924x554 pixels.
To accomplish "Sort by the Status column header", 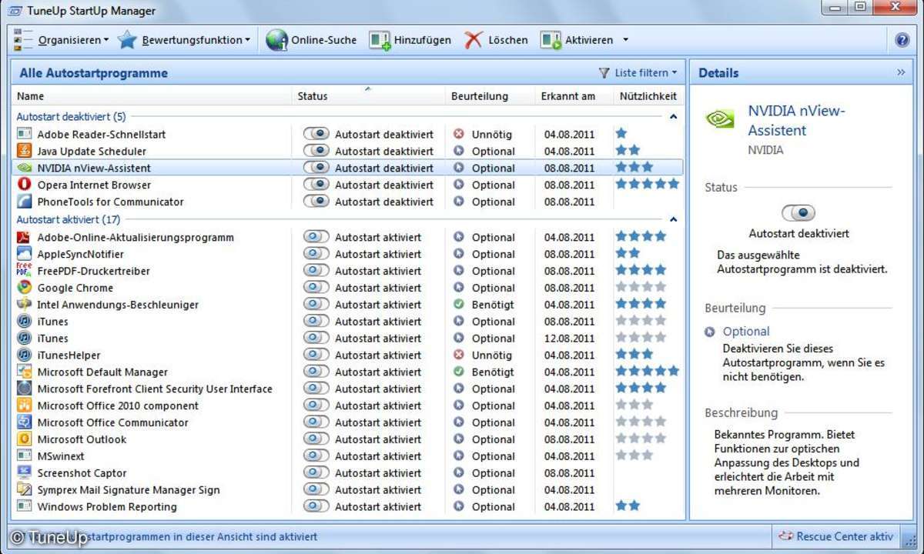I will (369, 96).
